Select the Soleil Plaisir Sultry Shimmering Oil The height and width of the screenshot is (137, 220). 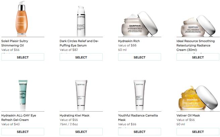[23, 57]
